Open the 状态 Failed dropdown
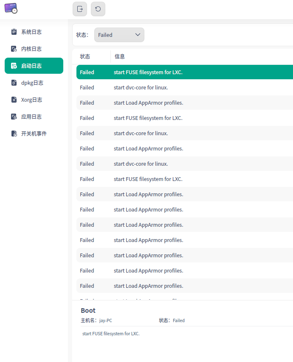293x362 pixels. click(x=119, y=35)
